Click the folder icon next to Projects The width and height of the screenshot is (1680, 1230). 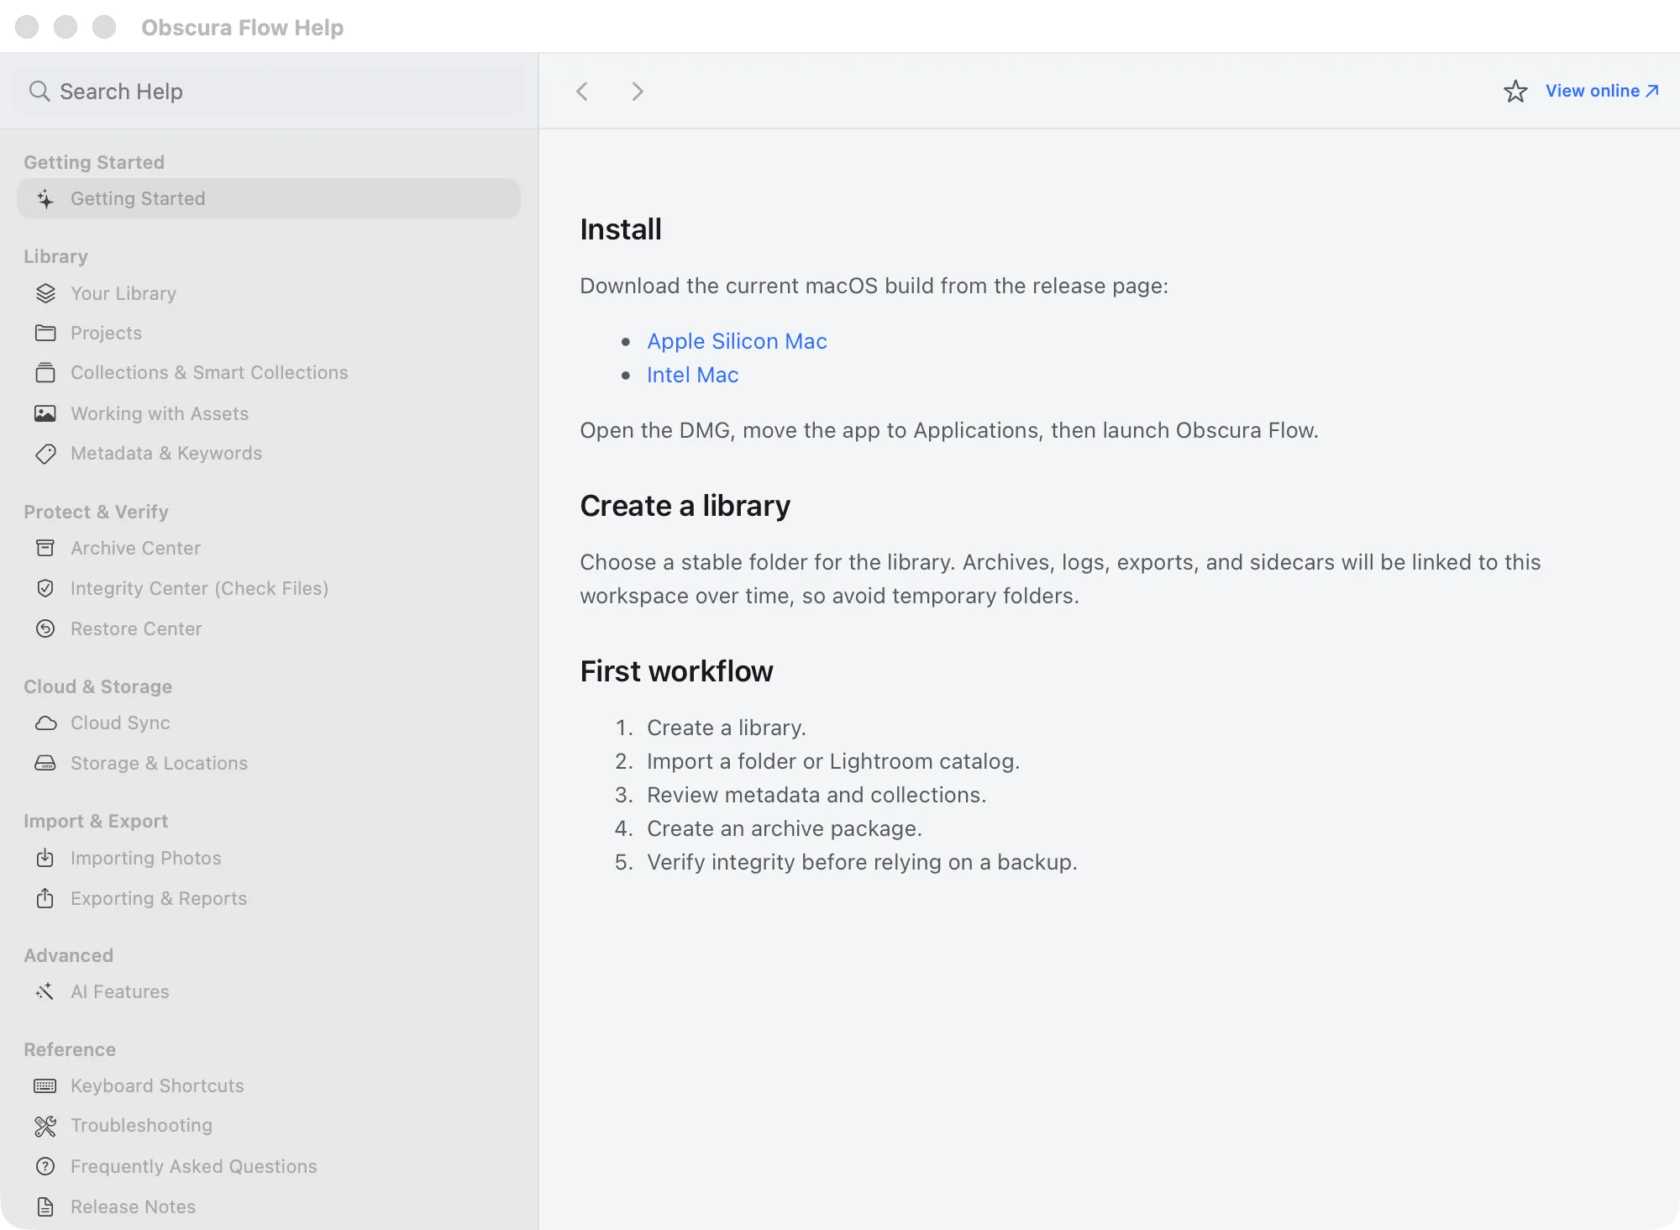[45, 333]
